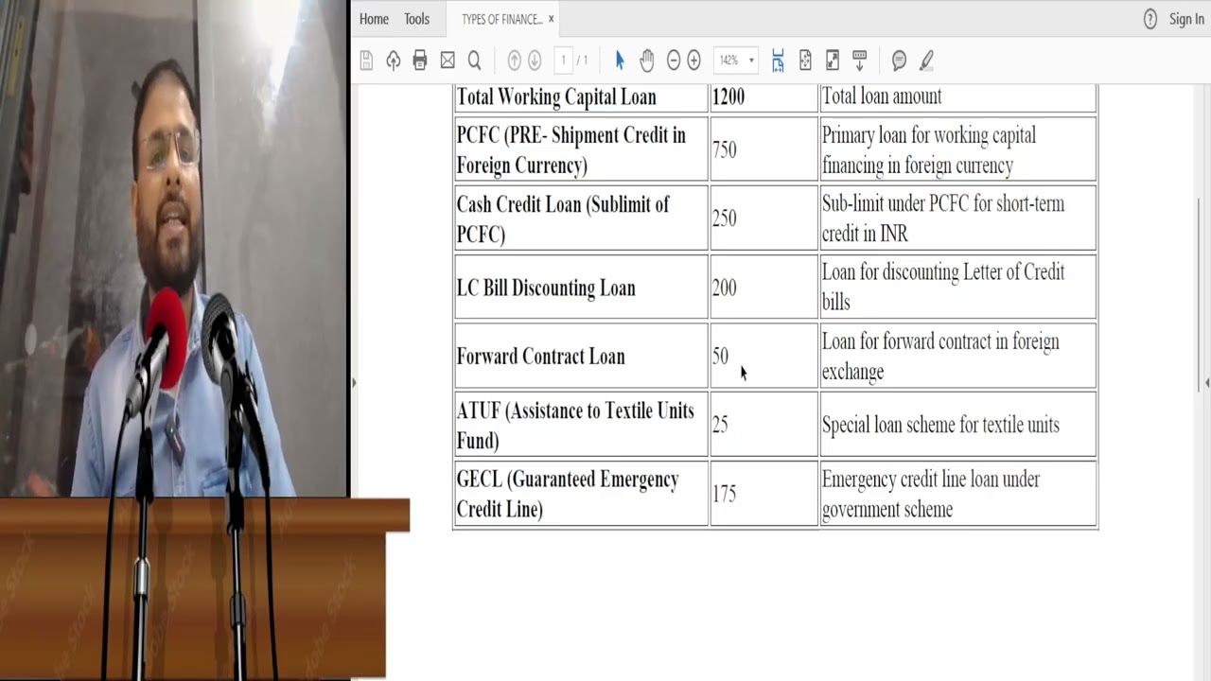Go to next page arrow
Screen dimensions: 1211x681
click(x=535, y=61)
